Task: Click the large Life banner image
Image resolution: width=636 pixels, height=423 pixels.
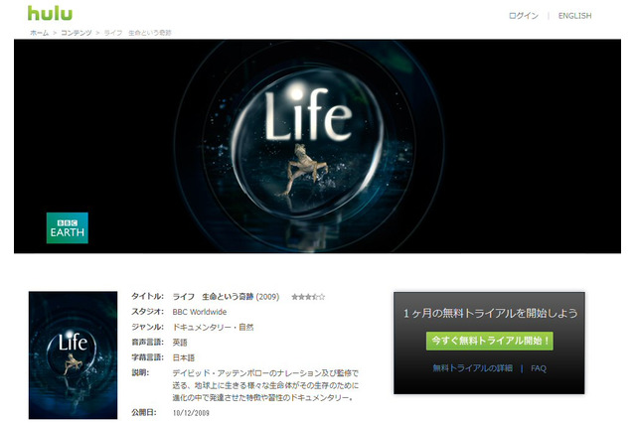Action: click(317, 146)
